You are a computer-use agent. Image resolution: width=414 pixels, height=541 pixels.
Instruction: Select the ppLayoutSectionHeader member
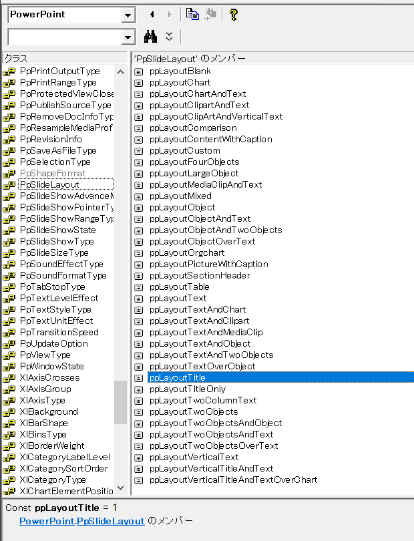(x=200, y=276)
